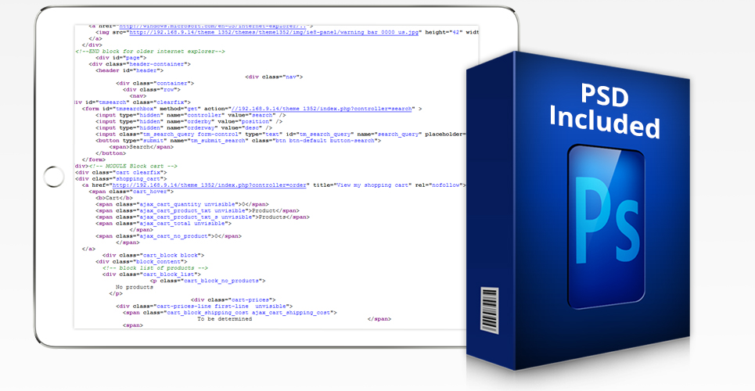Click the "PSD Included" title on the box
The image size is (755, 391).
tap(605, 110)
